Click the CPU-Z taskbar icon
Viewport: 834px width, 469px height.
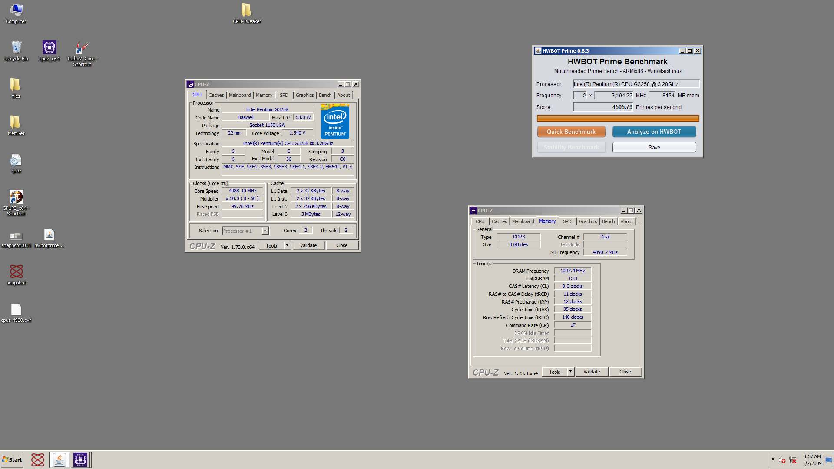tap(80, 460)
